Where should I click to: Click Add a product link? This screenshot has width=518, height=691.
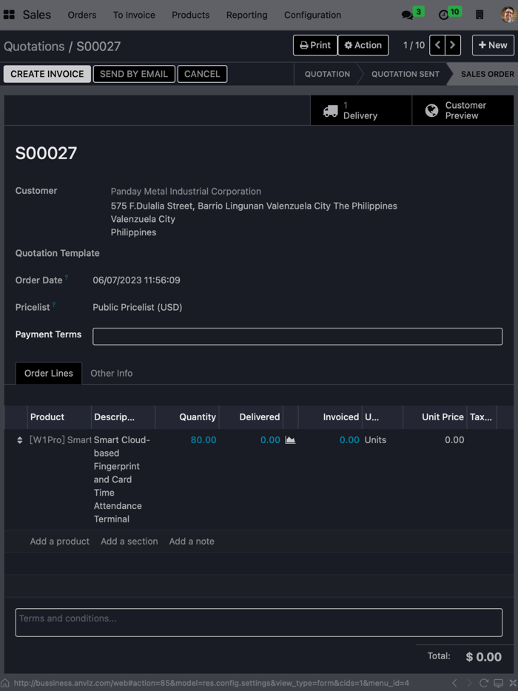(x=59, y=541)
